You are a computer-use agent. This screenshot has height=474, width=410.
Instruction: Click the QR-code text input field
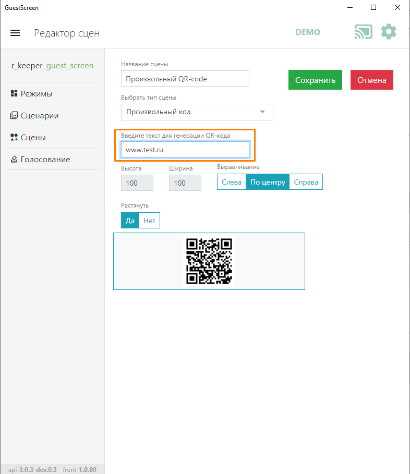[185, 150]
